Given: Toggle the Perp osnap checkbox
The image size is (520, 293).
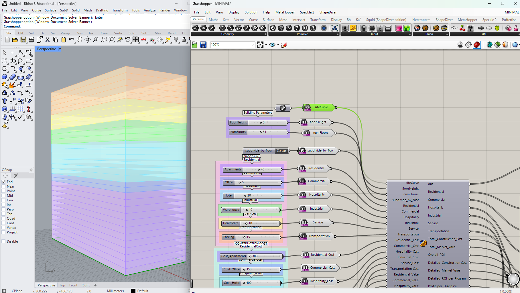Looking at the screenshot, I should click(4, 209).
